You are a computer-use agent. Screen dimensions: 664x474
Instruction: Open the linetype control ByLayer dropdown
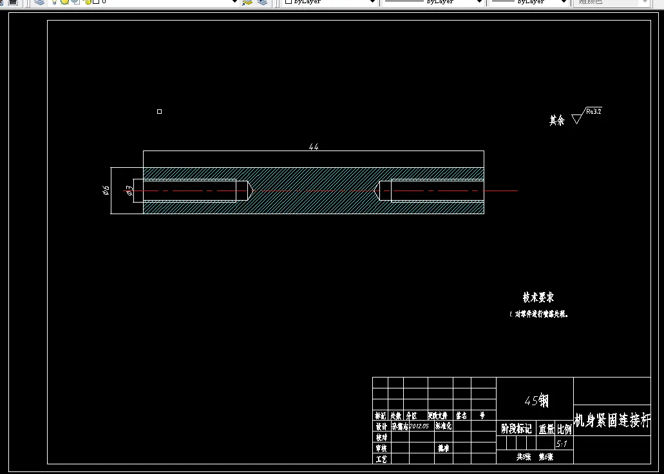point(479,2)
